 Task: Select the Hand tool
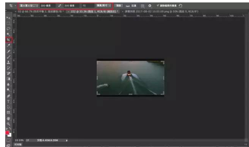8,118
